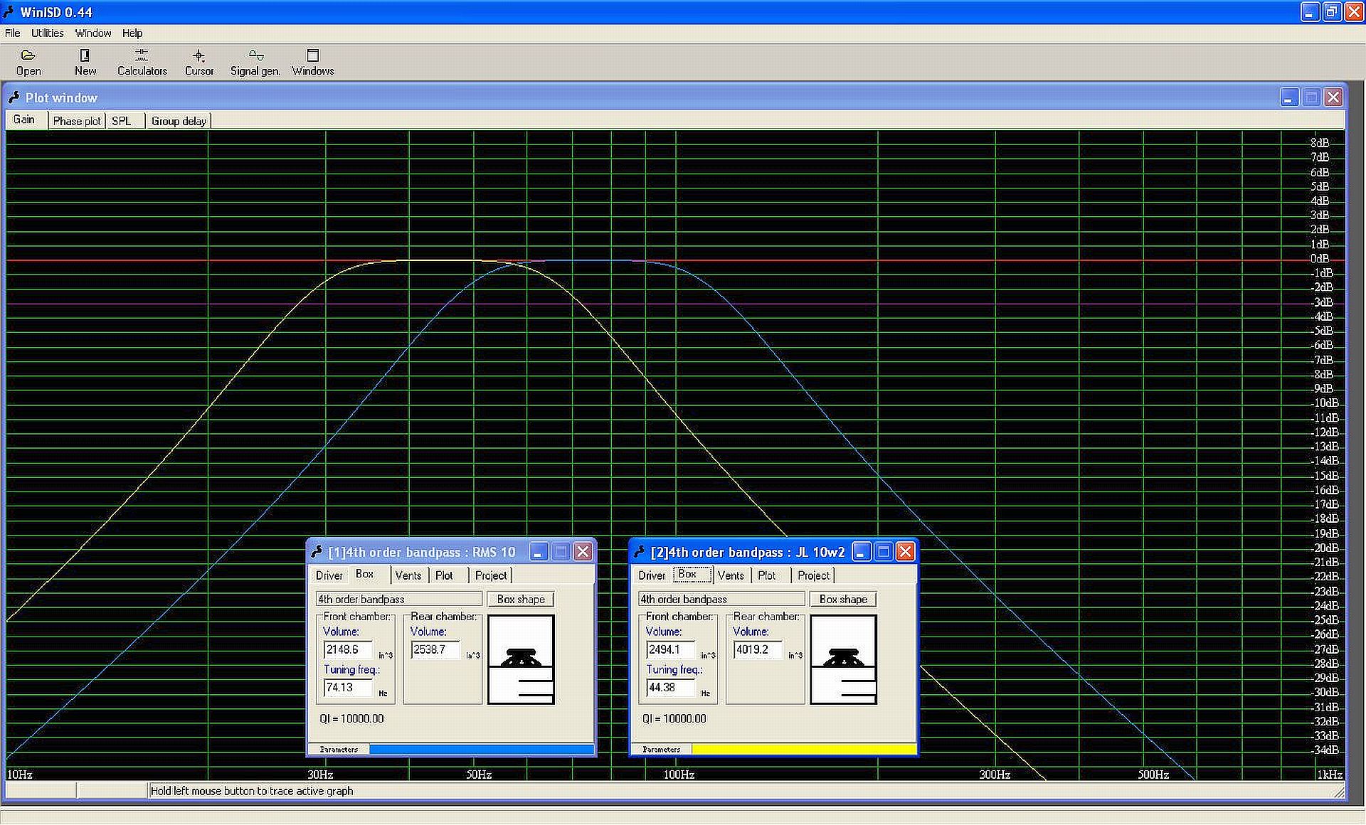Switch to the SPL plot tab
This screenshot has height=825, width=1366.
122,121
